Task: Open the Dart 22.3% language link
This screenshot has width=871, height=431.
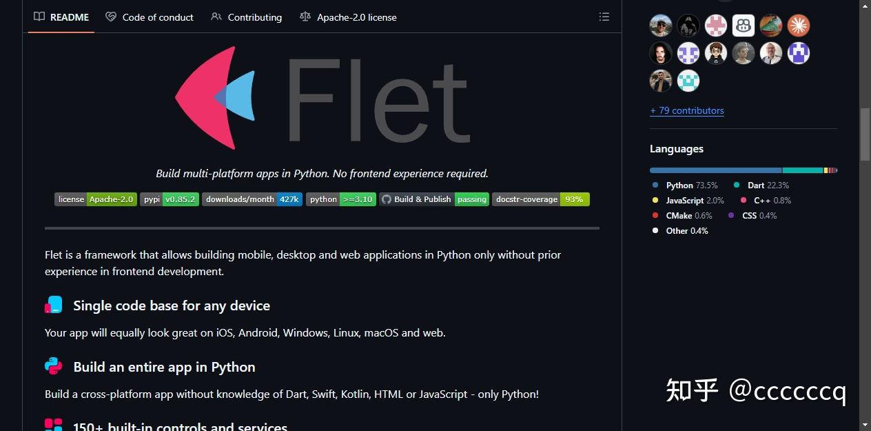Action: click(761, 185)
